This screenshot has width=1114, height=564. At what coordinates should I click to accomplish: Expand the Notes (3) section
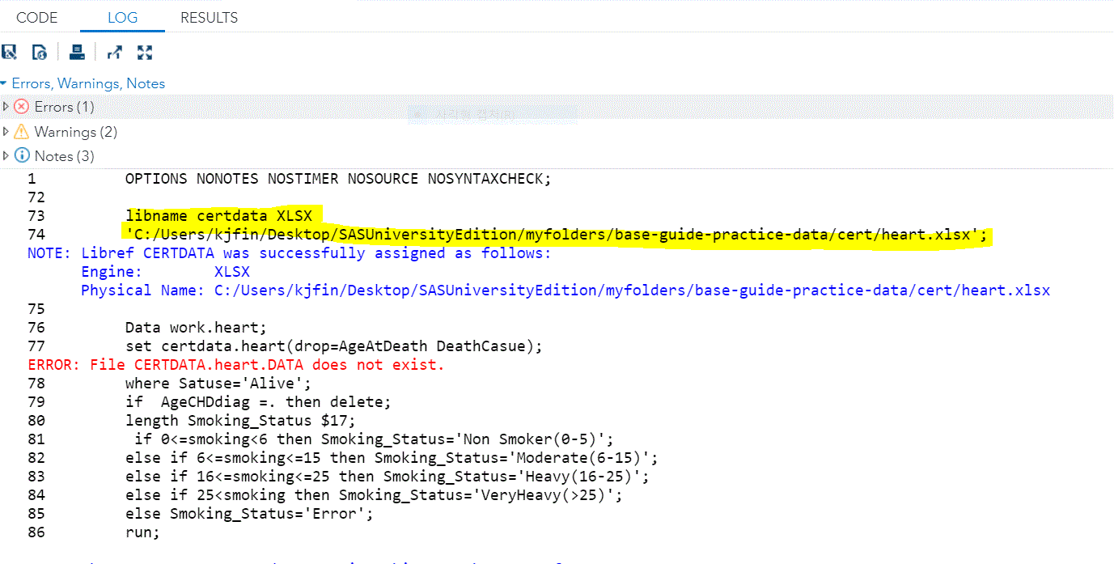[6, 155]
